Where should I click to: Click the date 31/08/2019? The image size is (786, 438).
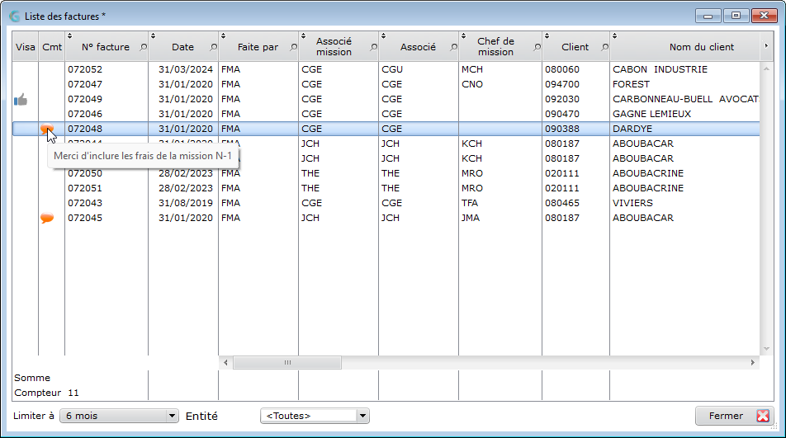click(x=186, y=203)
